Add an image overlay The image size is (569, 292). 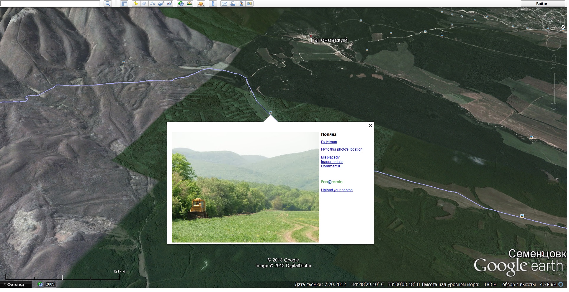click(x=161, y=4)
